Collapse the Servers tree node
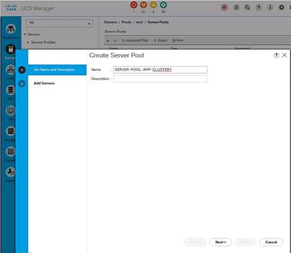This screenshot has height=253, width=291. (x=25, y=34)
